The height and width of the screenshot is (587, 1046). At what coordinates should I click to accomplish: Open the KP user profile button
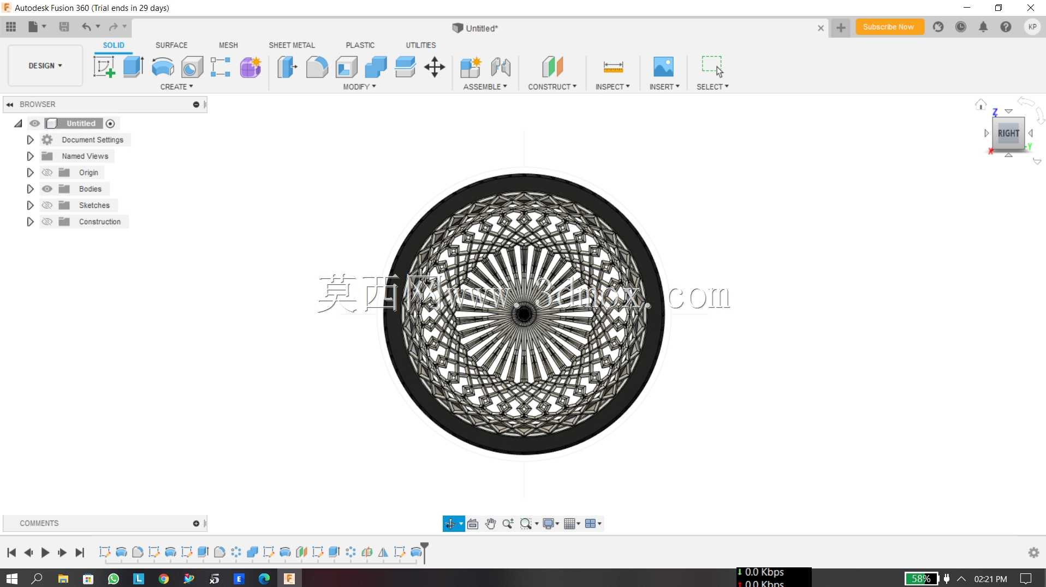coord(1032,27)
